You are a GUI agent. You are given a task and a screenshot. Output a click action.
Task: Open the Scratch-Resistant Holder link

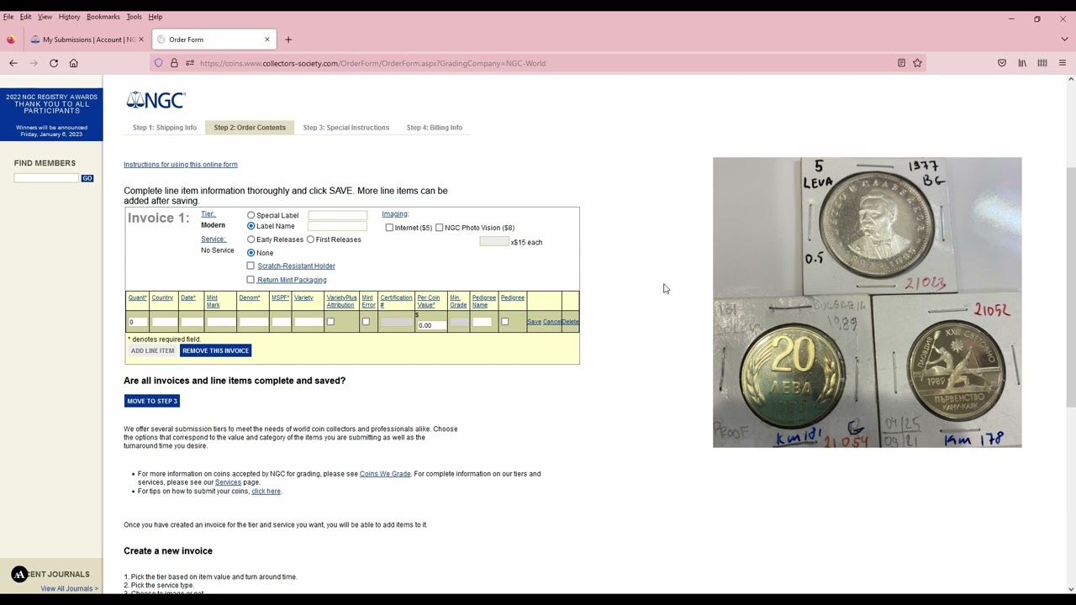pos(297,266)
